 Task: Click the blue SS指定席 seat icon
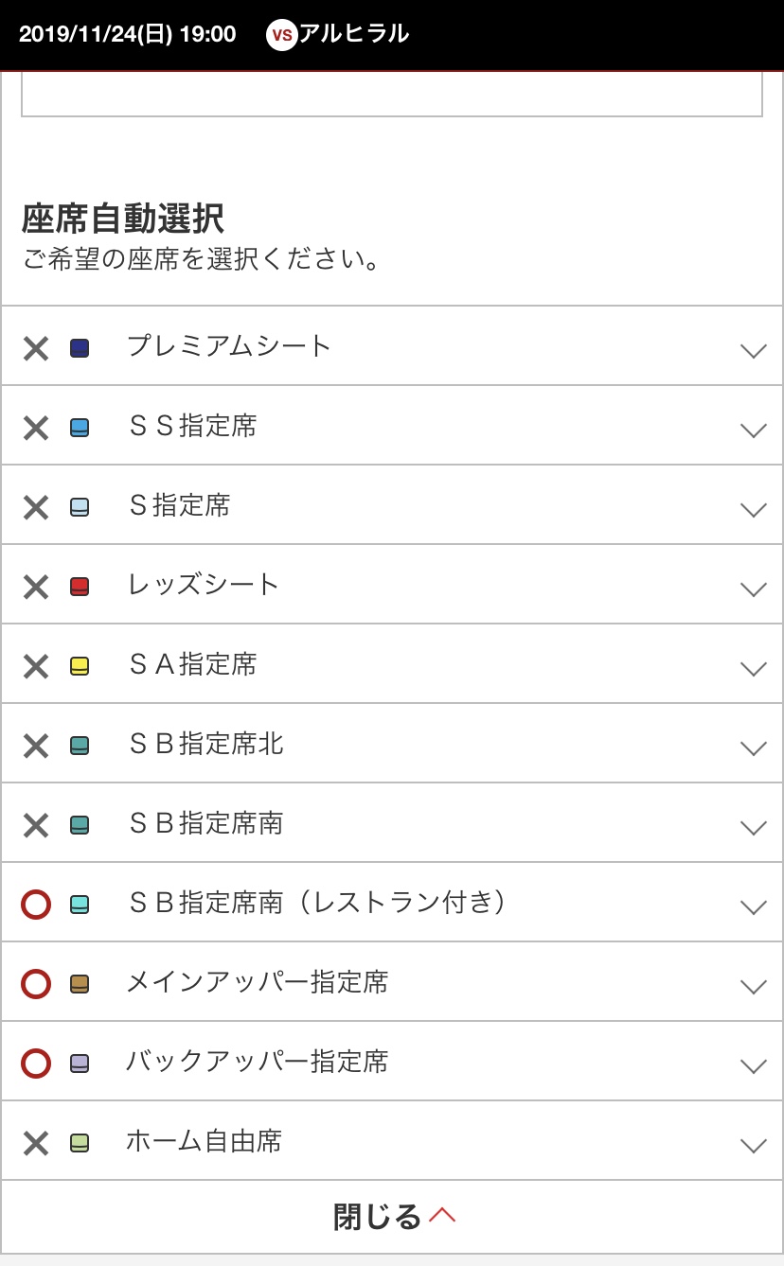pos(80,428)
